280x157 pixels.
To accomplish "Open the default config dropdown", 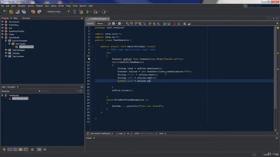I will tap(58, 12).
